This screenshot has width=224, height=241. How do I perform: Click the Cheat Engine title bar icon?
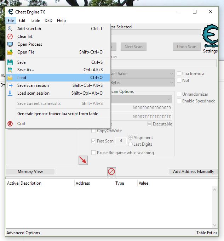click(x=11, y=12)
